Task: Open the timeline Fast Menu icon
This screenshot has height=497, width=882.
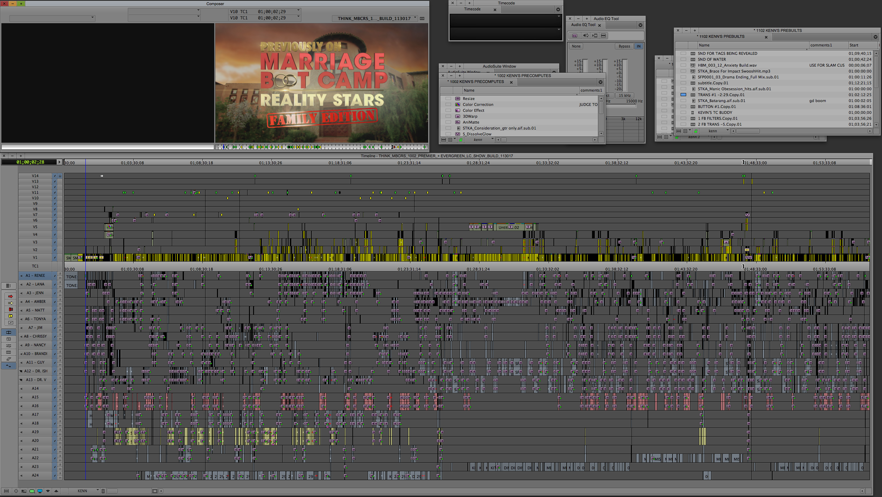Action: click(6, 491)
